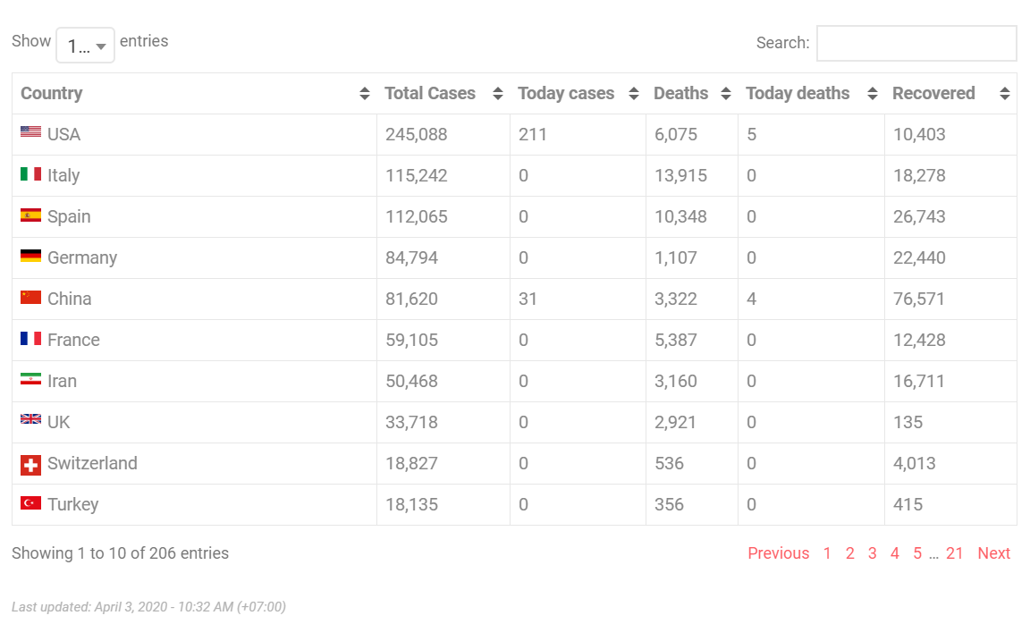Go to page 2 of results
The width and height of the screenshot is (1030, 624).
click(x=849, y=553)
